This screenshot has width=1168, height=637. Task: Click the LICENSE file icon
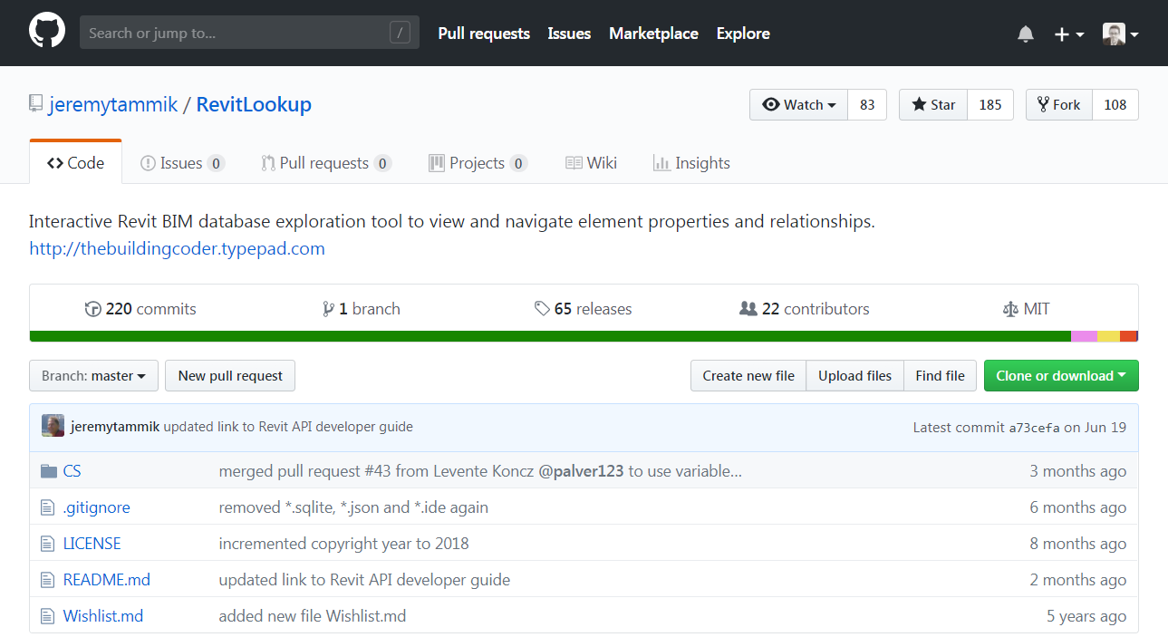tap(48, 544)
